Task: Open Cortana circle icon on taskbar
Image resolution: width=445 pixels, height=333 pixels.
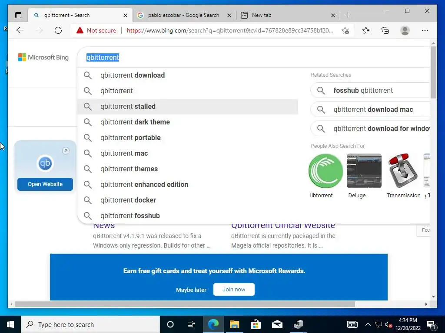Action: 170,324
